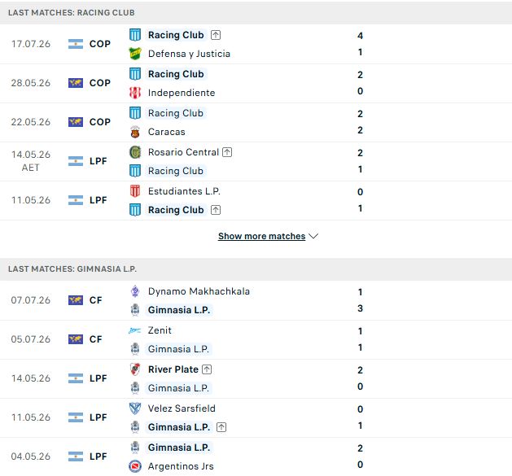Click the Estudiantes L.P. crest icon

pyautogui.click(x=135, y=191)
